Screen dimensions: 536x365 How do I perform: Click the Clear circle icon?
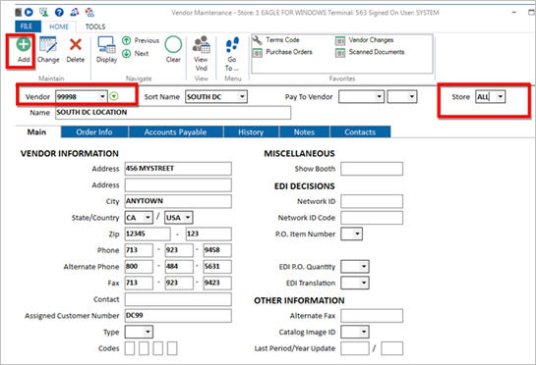click(173, 45)
